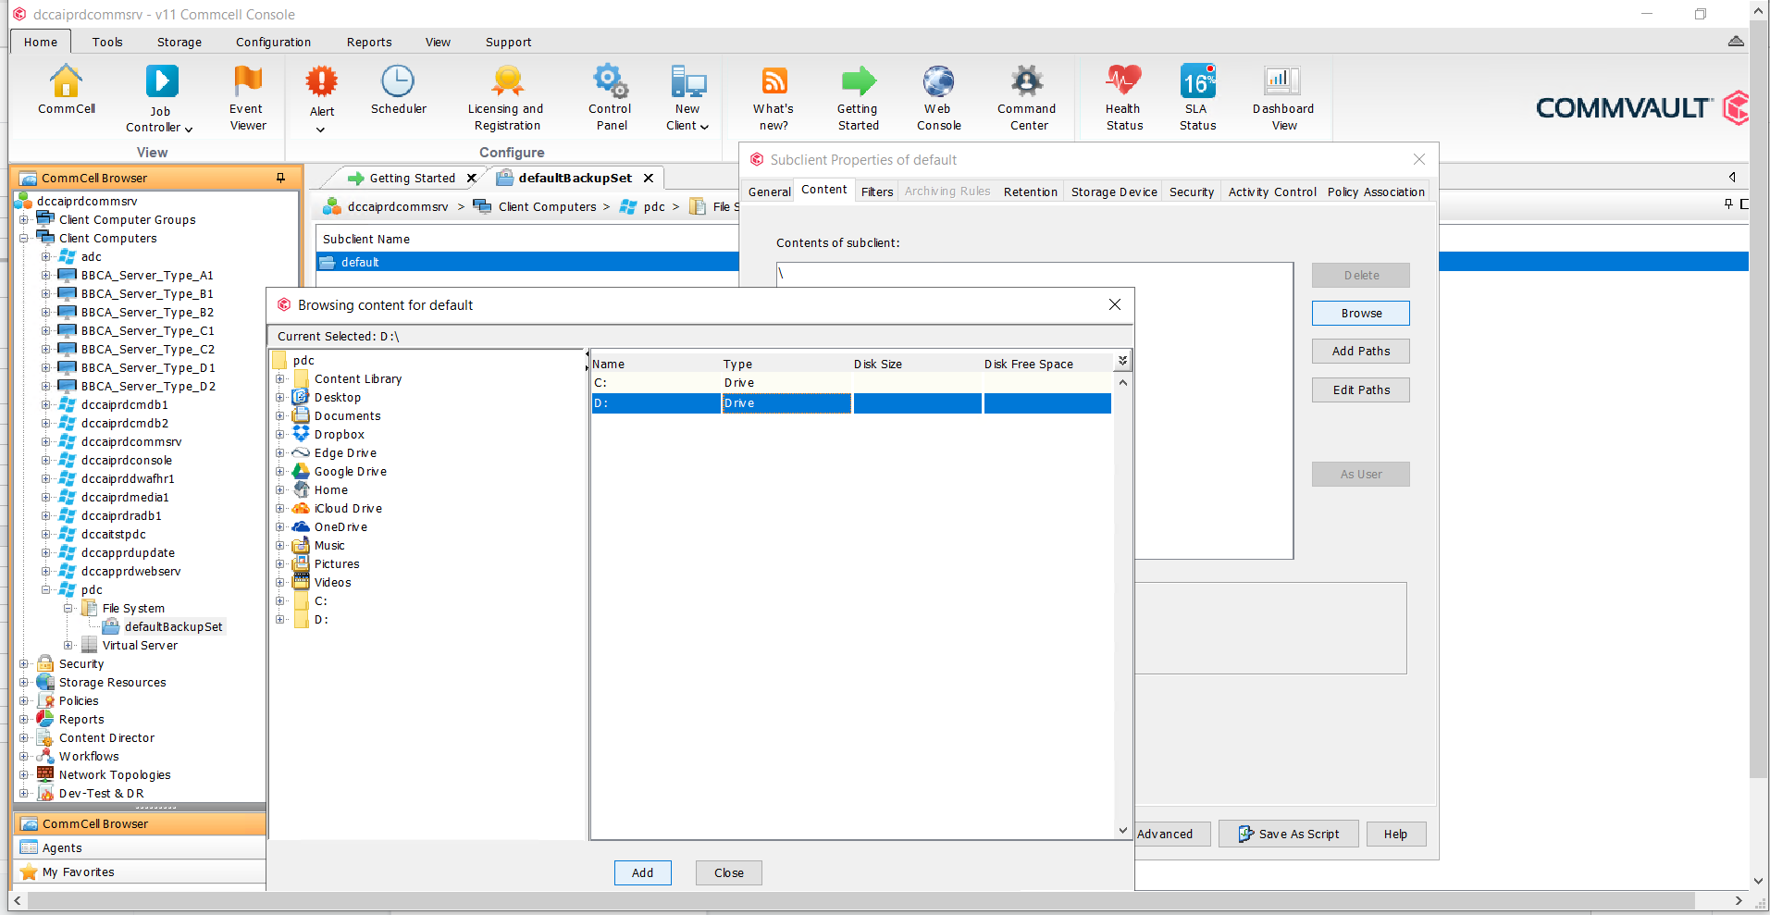The image size is (1770, 915).
Task: Open the My Favorites pane bar
Action: pos(140,872)
